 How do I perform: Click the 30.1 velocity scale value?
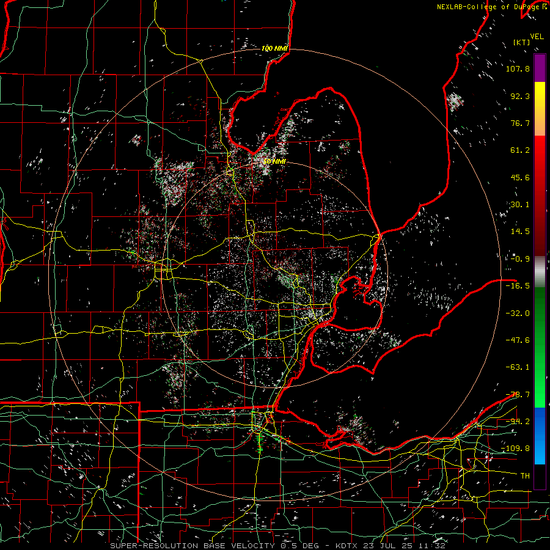(x=520, y=205)
